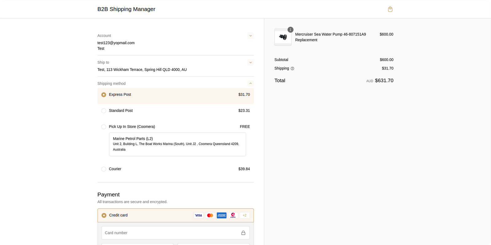The width and height of the screenshot is (491, 245).
Task: Select Standard Post shipping option
Action: pyautogui.click(x=104, y=111)
